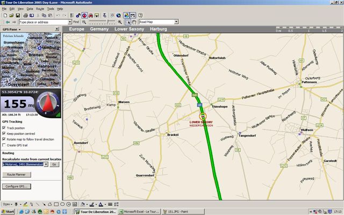
Task: Click the globe web toolbar icon
Action: (119, 16)
